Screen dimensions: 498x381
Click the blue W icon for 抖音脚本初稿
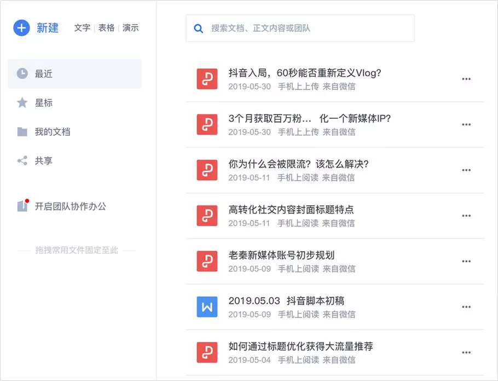(x=207, y=307)
